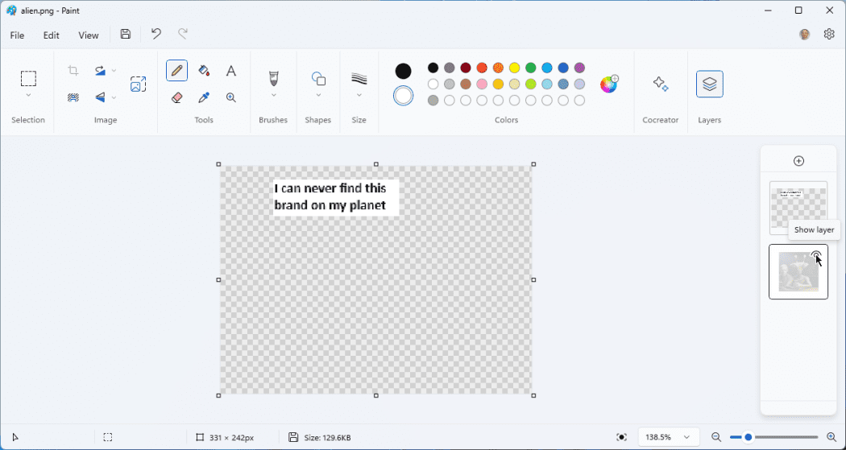Select the Pencil tool
This screenshot has height=450, width=846.
pyautogui.click(x=177, y=71)
